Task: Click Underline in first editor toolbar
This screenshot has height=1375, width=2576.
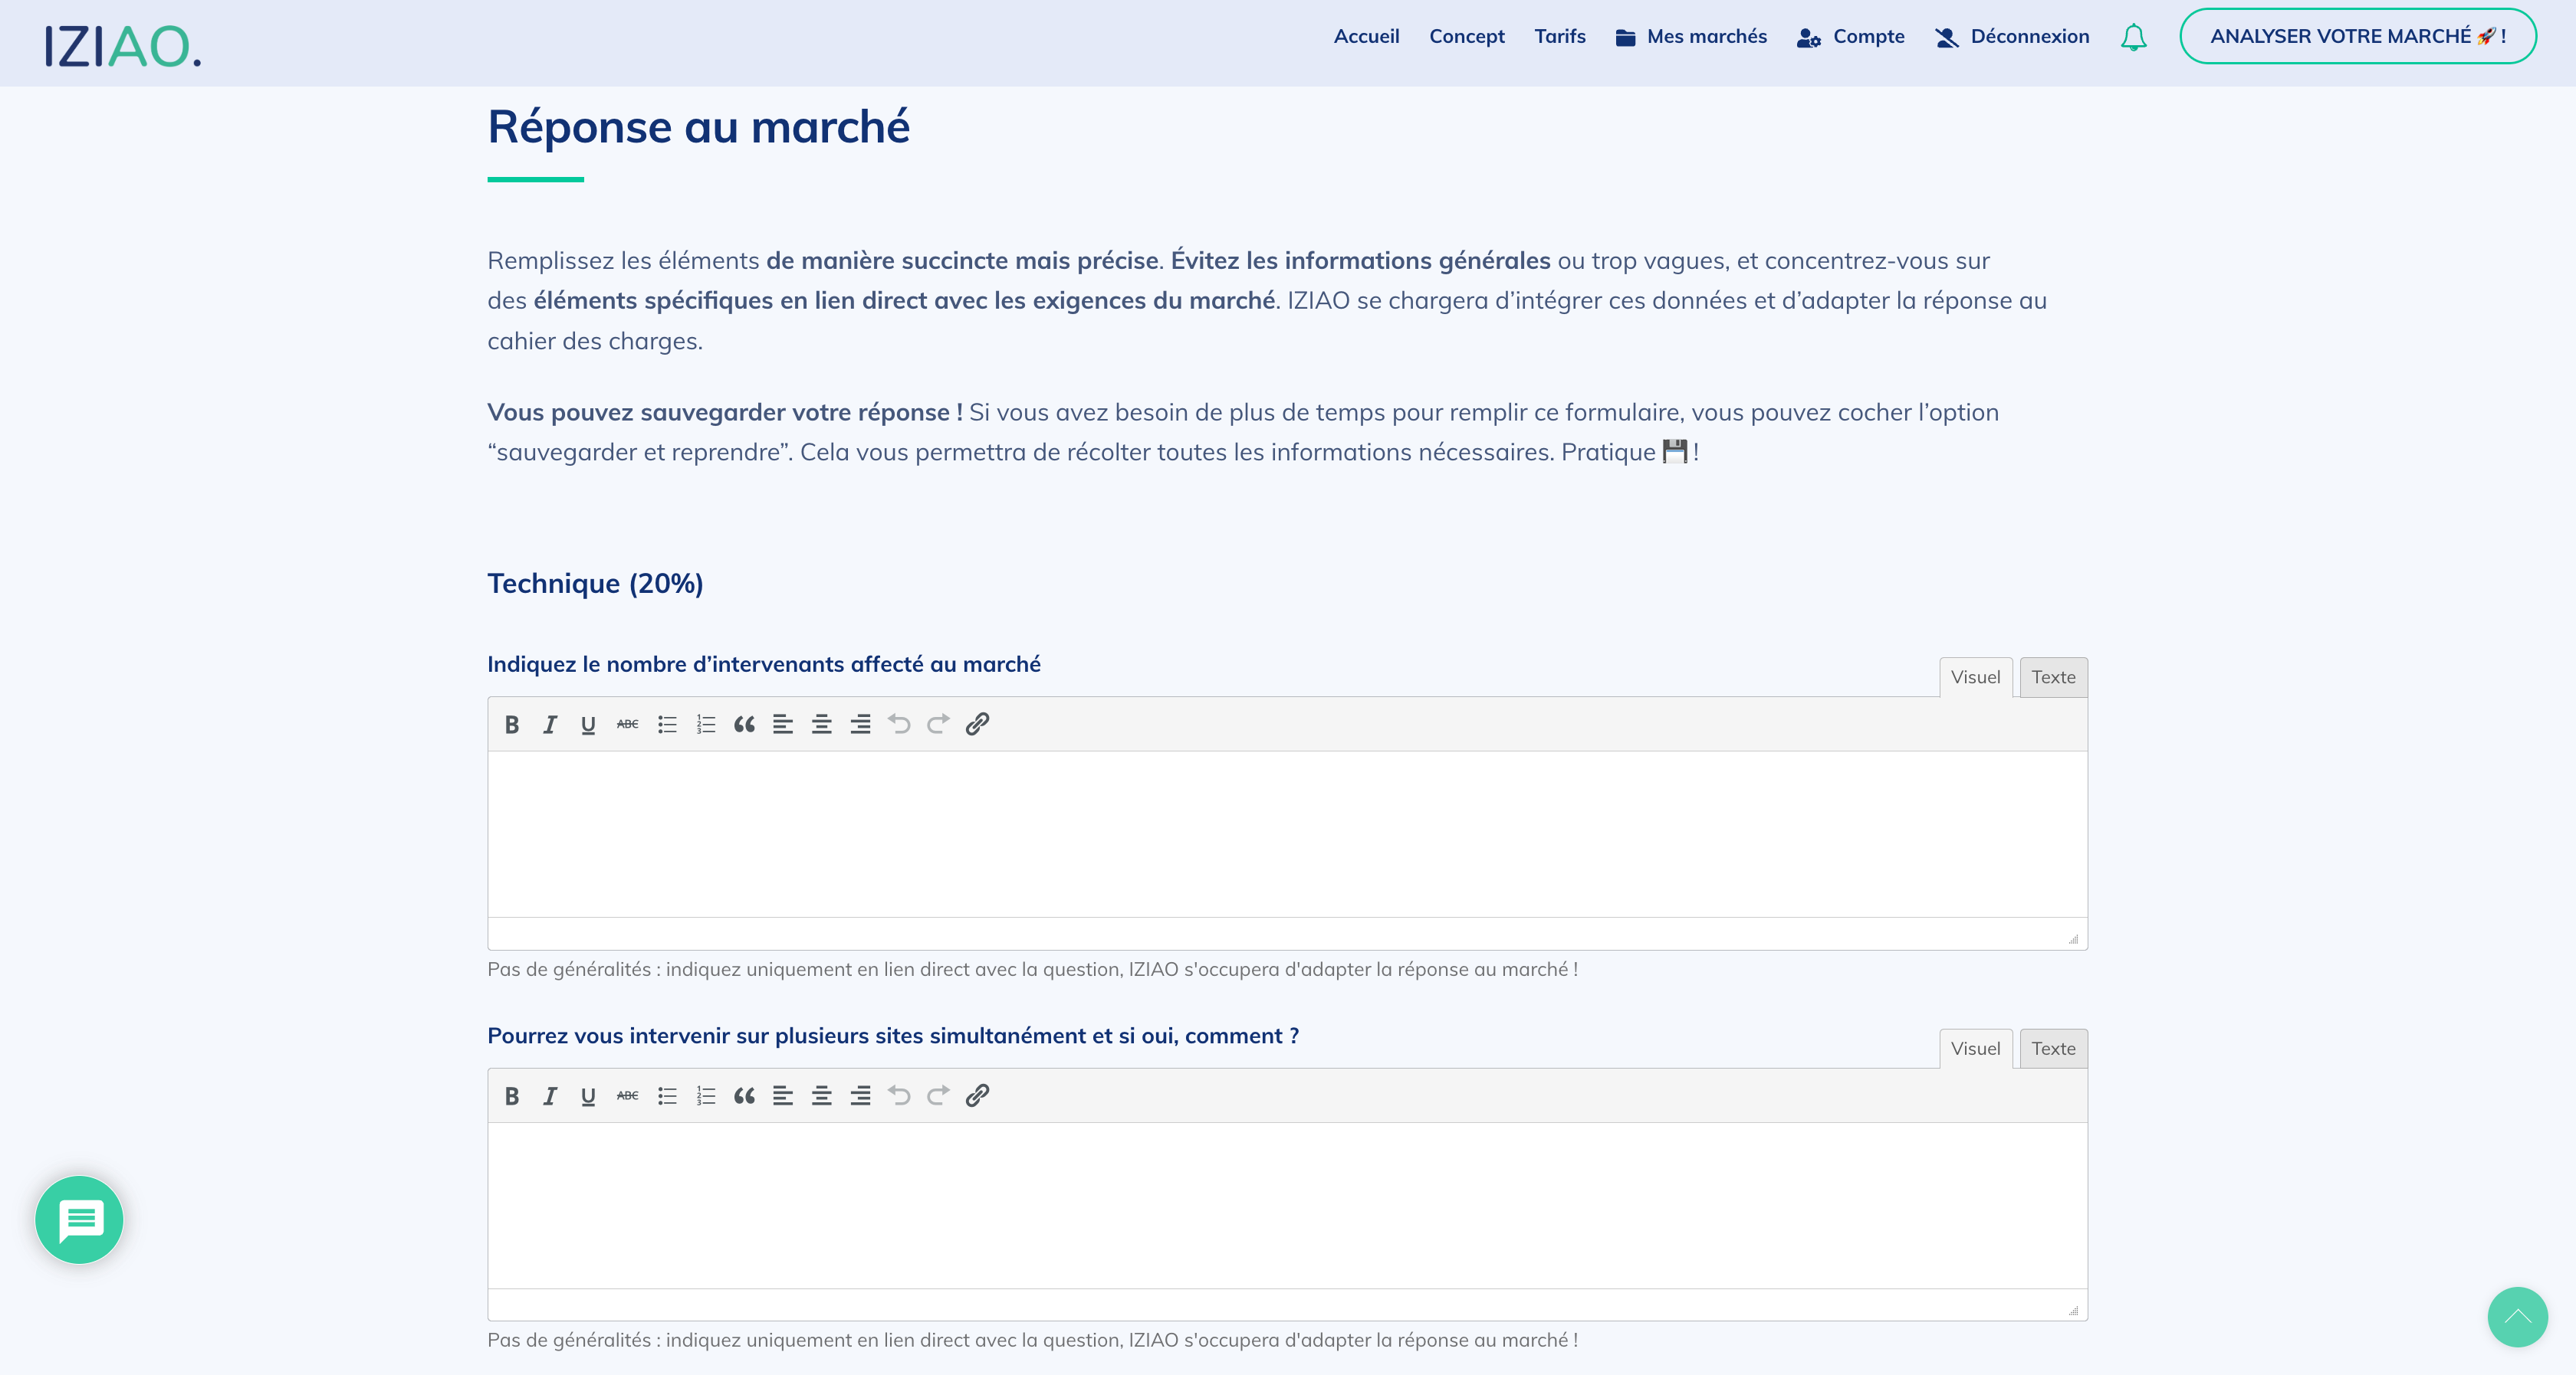Action: 588,725
